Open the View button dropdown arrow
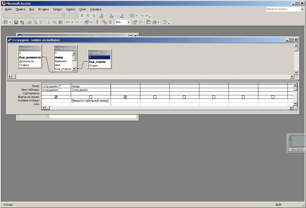The image size is (306, 208). [10, 22]
